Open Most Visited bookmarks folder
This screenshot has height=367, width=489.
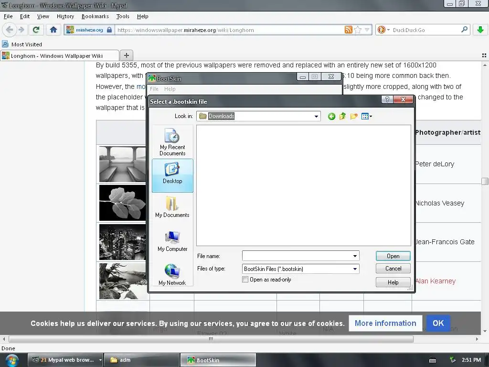[22, 44]
